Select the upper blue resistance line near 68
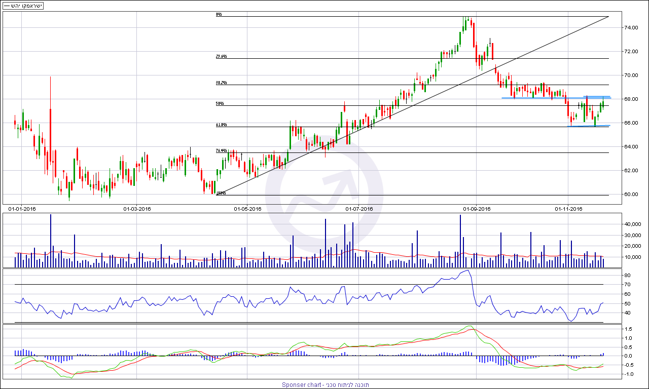 coord(556,98)
